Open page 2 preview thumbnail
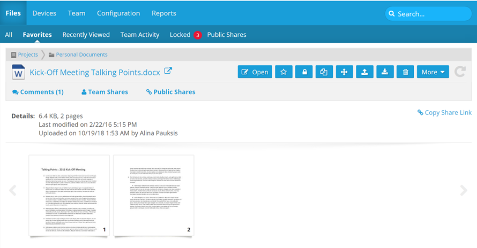 pyautogui.click(x=154, y=195)
